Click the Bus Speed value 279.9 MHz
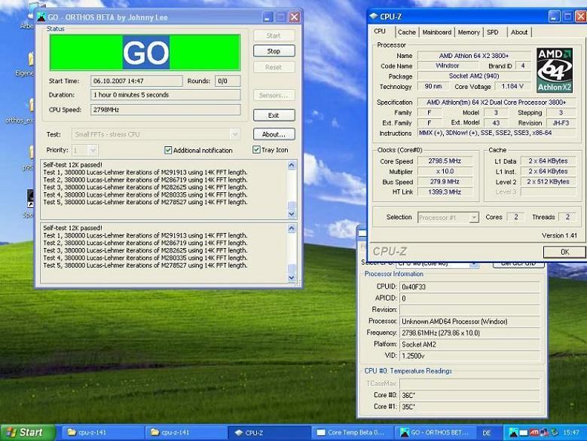 [x=445, y=182]
